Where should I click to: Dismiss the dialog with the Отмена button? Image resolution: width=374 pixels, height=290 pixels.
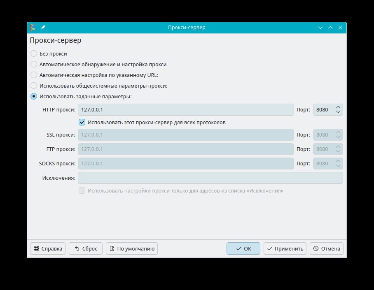coord(327,248)
